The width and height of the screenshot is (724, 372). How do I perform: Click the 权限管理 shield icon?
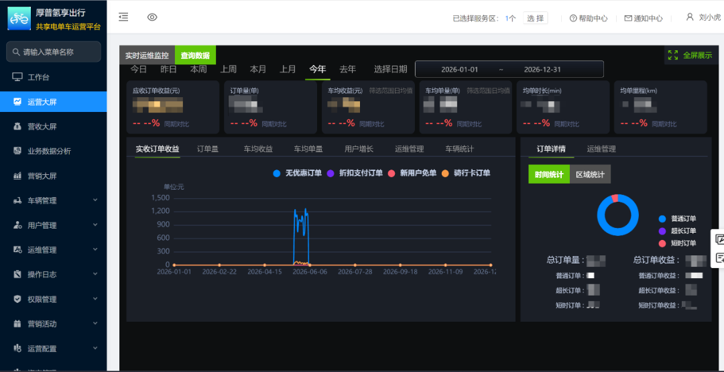pyautogui.click(x=17, y=299)
